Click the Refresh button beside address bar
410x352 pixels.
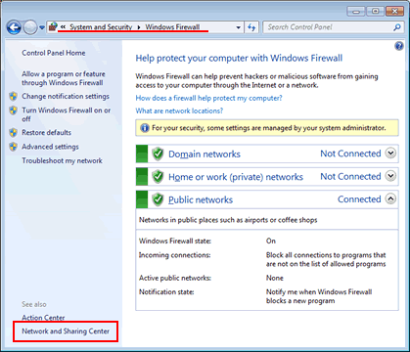click(251, 27)
